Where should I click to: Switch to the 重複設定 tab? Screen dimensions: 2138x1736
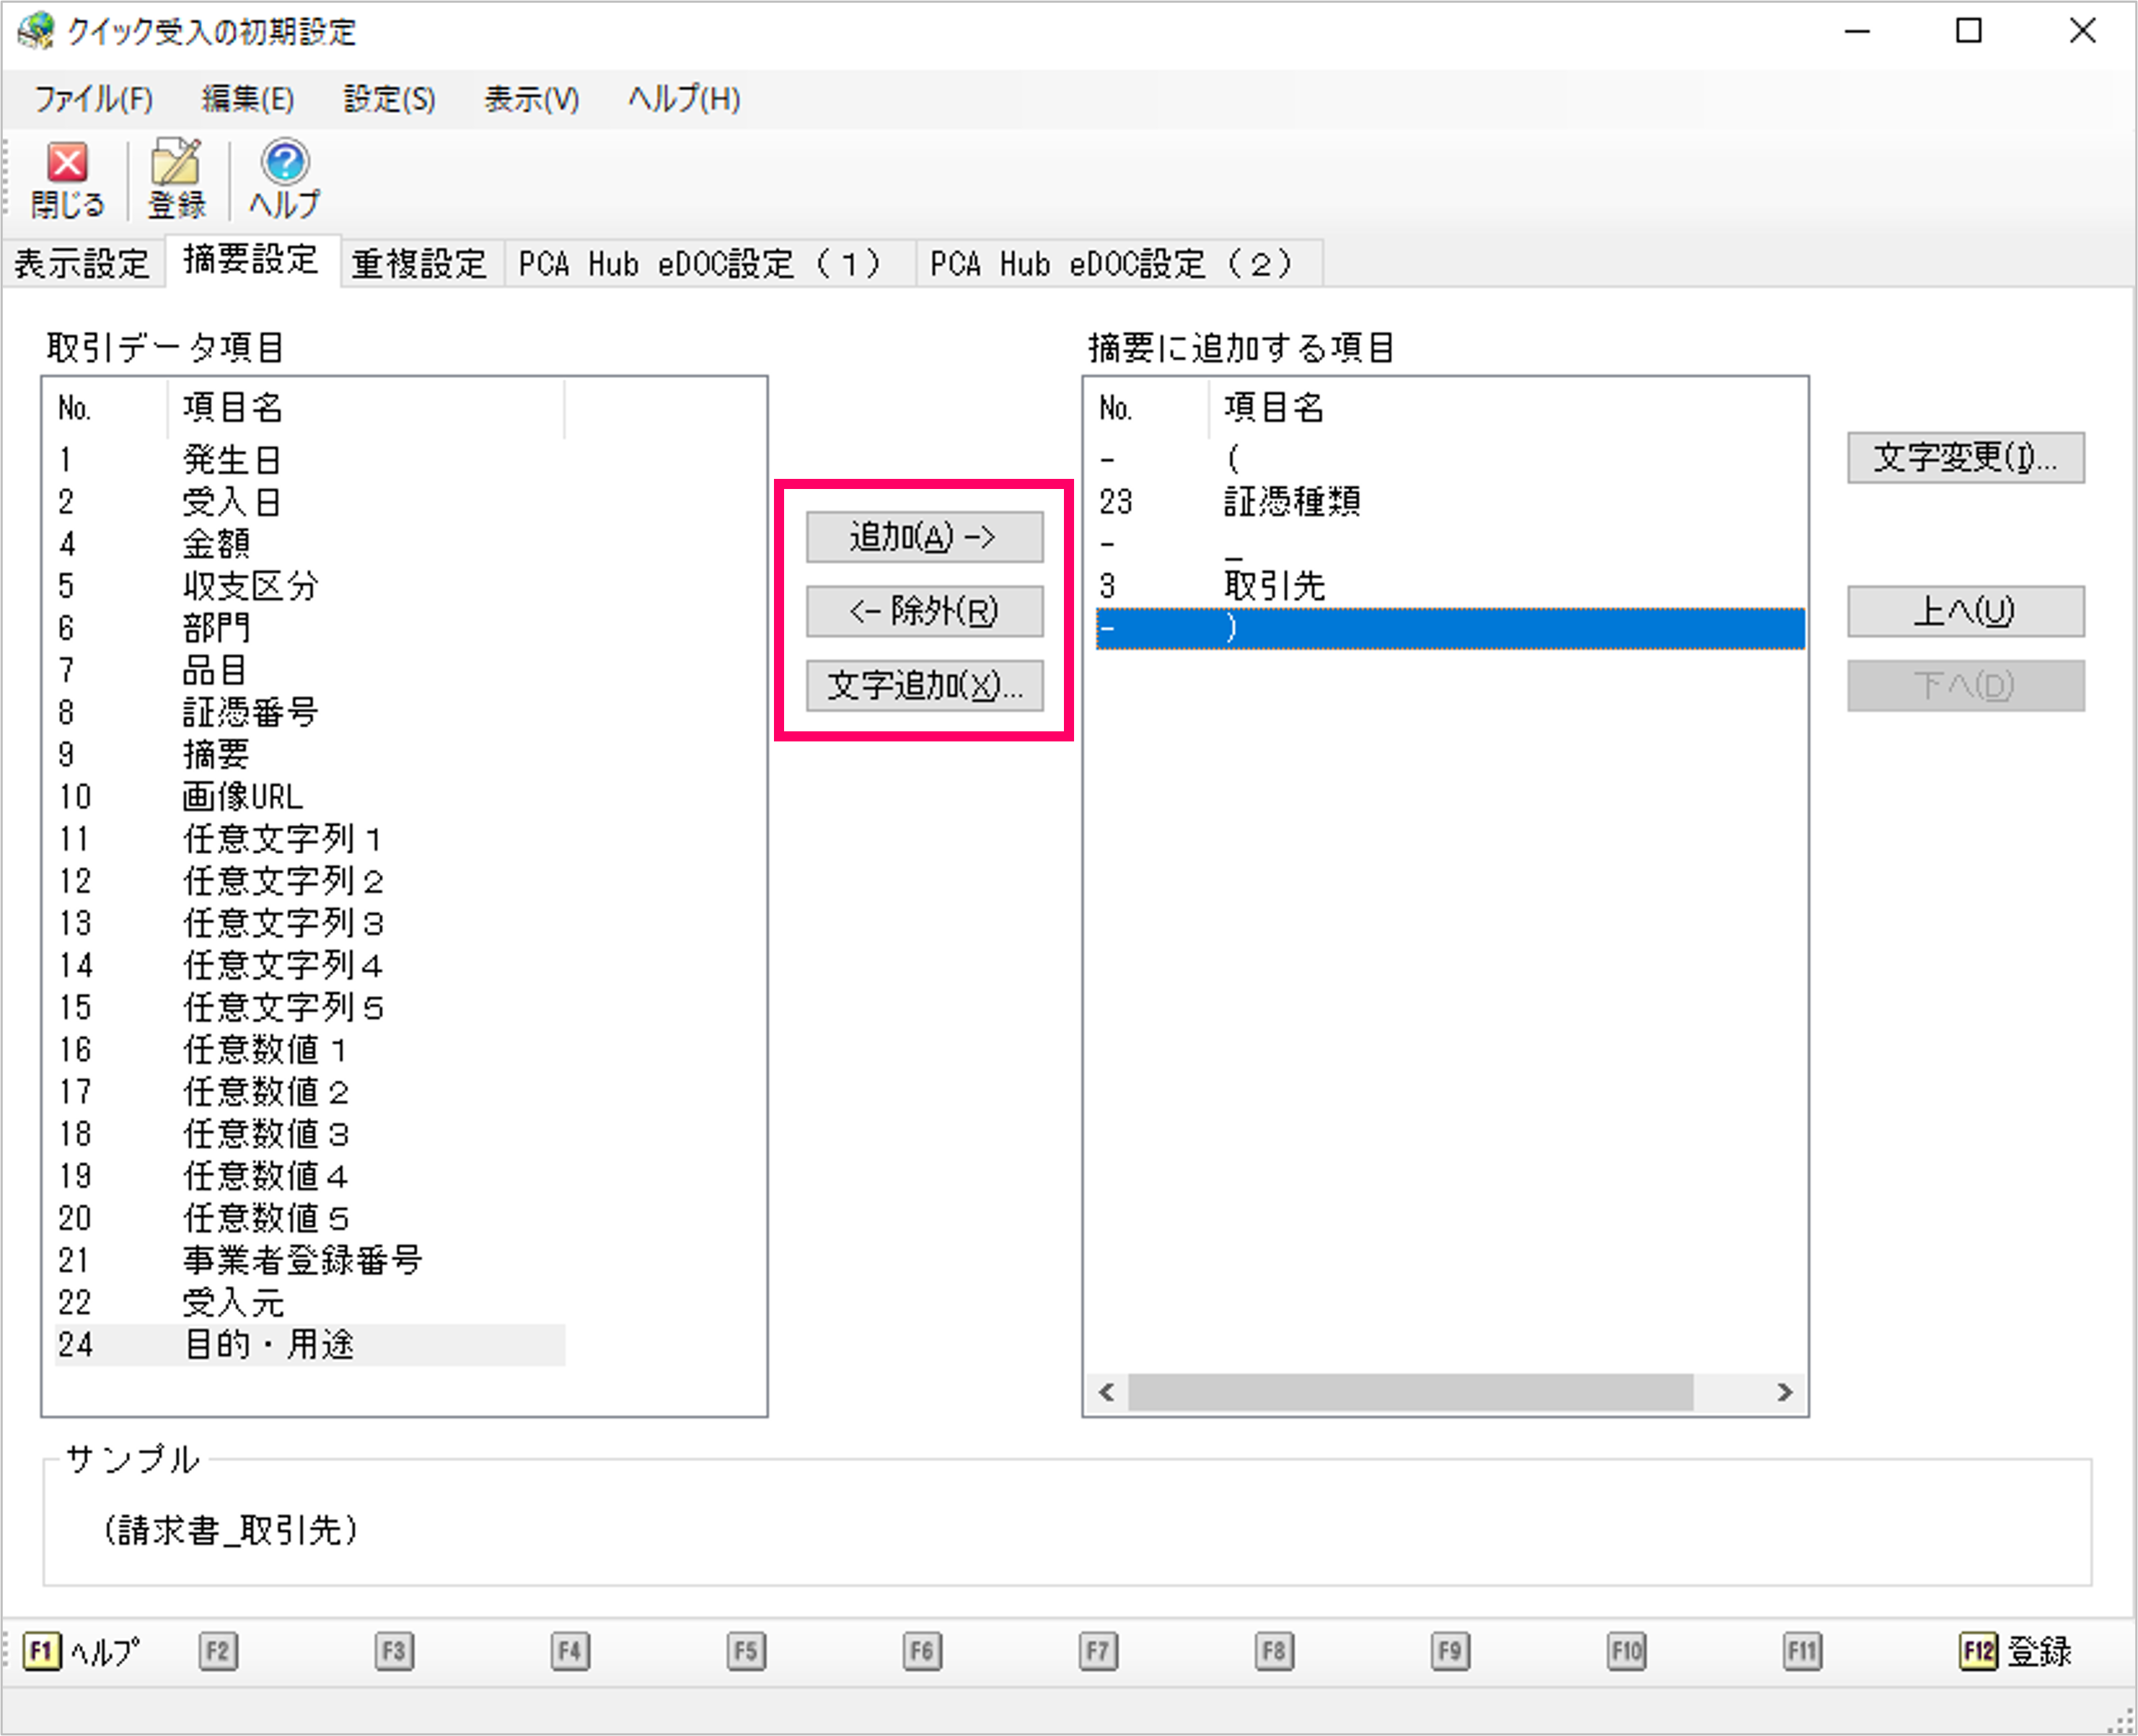tap(419, 264)
